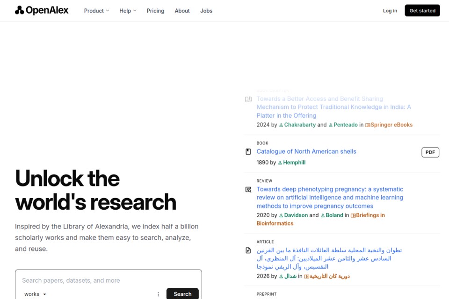Focus the search papers and datasets field
The width and height of the screenshot is (449, 299).
tap(109, 280)
